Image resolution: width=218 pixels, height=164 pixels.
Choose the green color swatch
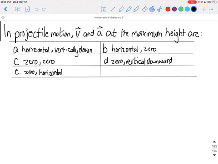tap(181, 9)
